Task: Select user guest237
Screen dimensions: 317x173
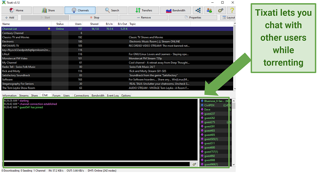Action: pos(216,114)
